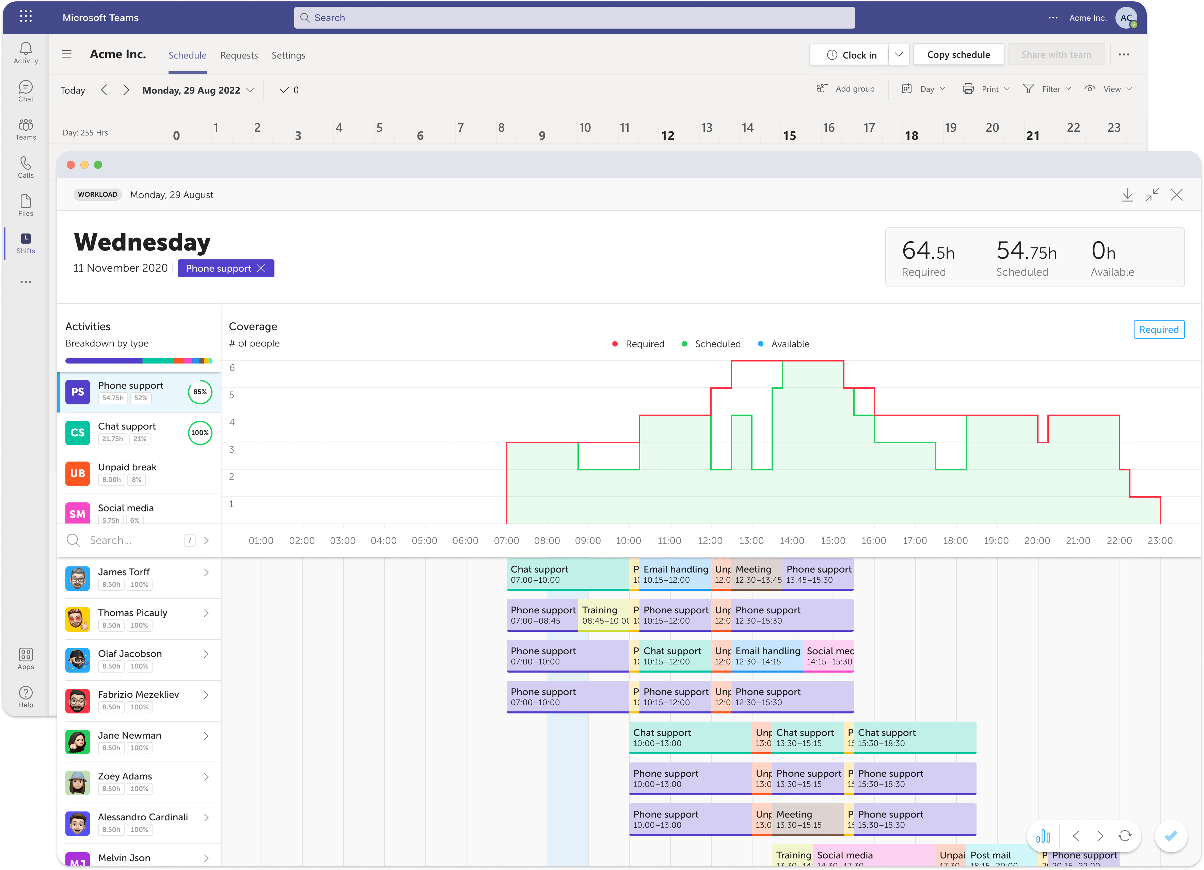Open the app launcher grid icon
The width and height of the screenshot is (1204, 870).
26,17
